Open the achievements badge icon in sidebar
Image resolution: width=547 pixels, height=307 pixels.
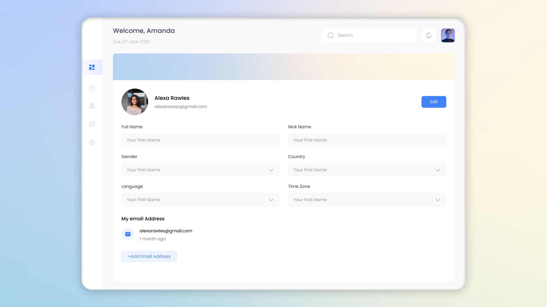pos(92,106)
